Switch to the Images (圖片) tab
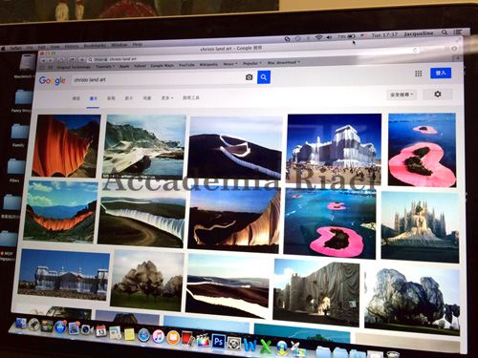Image resolution: width=478 pixels, height=358 pixels. [x=94, y=98]
